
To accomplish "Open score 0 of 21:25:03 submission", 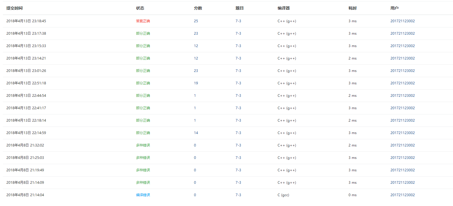I will click(x=195, y=158).
